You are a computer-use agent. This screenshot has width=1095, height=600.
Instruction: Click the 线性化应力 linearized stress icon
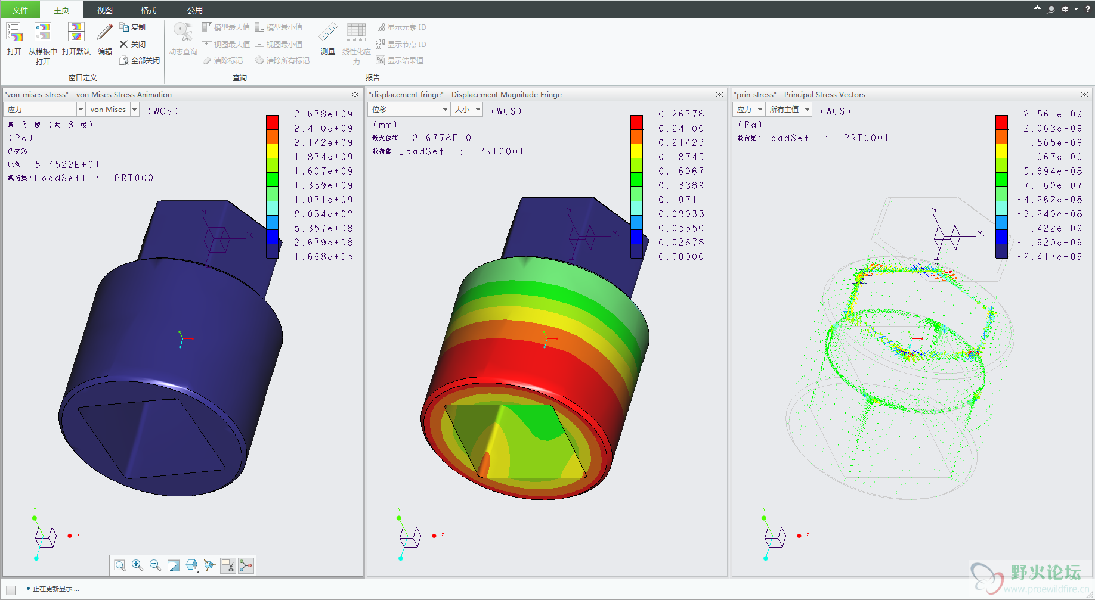356,32
